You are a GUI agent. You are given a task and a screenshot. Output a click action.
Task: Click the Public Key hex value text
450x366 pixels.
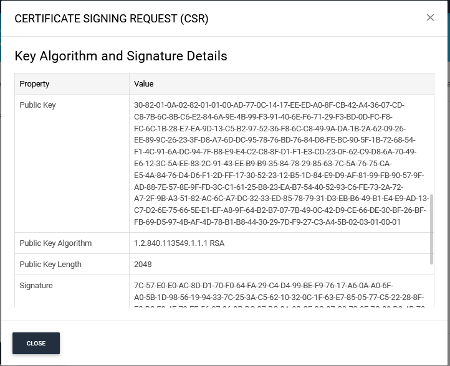pos(281,163)
